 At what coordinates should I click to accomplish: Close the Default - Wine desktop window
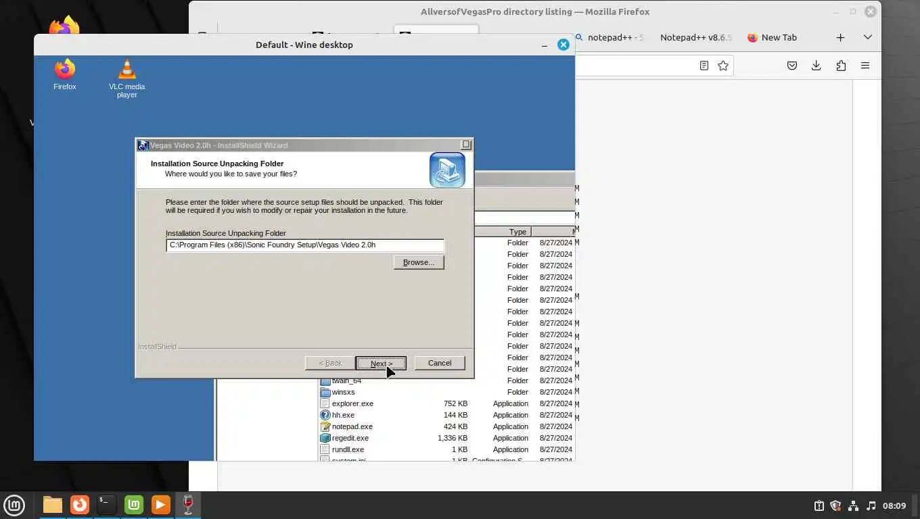point(563,45)
